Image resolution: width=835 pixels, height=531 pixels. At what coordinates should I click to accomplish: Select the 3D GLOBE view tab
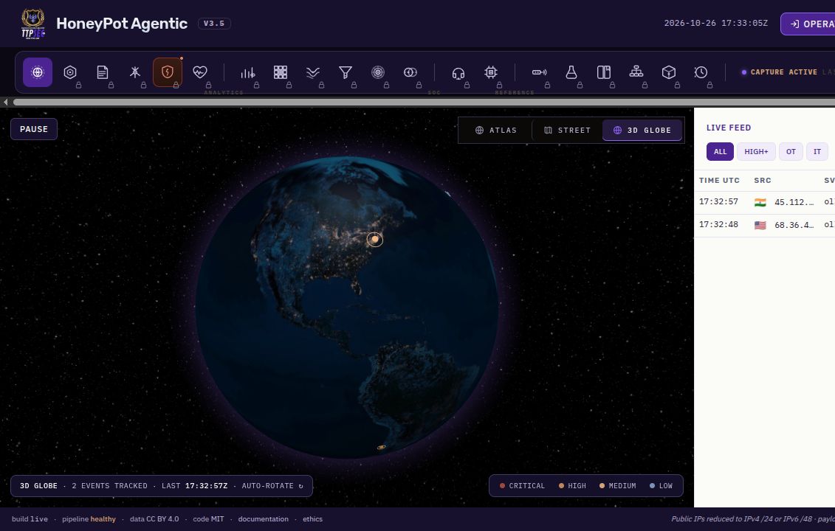point(642,131)
